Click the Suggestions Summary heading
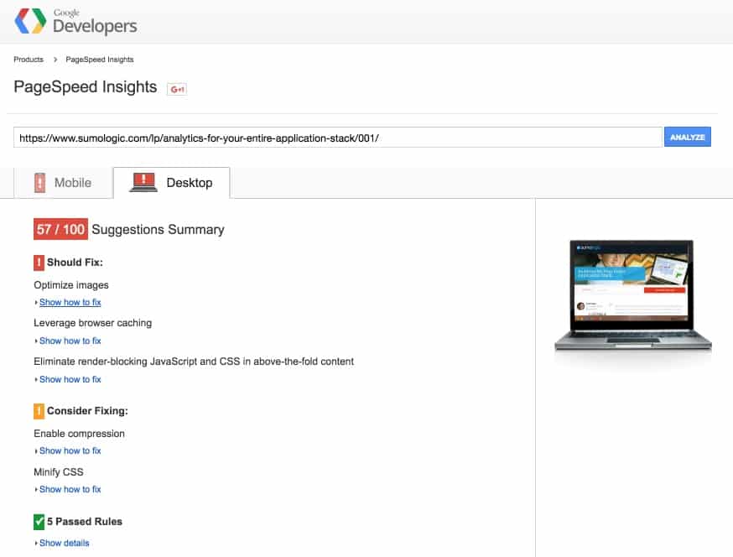Viewport: 733px width, 557px height. point(158,230)
